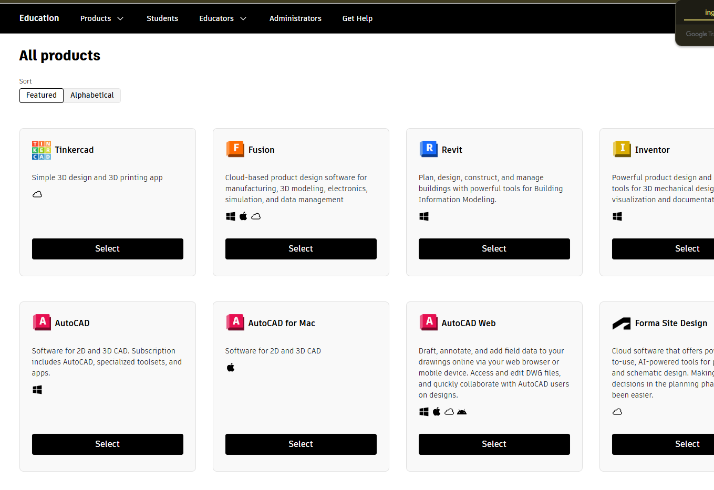The height and width of the screenshot is (490, 714).
Task: Click the AutoCAD Web product title
Action: coord(469,324)
